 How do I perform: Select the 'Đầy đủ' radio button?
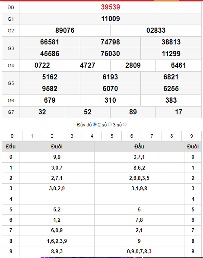coord(95,125)
